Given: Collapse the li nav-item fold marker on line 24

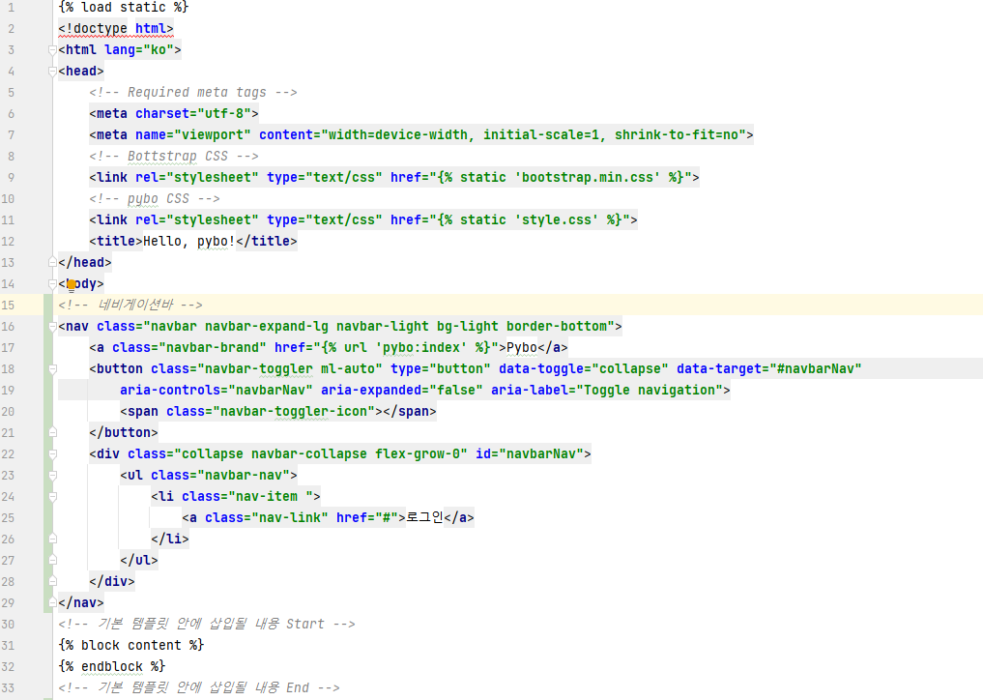Looking at the screenshot, I should (x=52, y=497).
